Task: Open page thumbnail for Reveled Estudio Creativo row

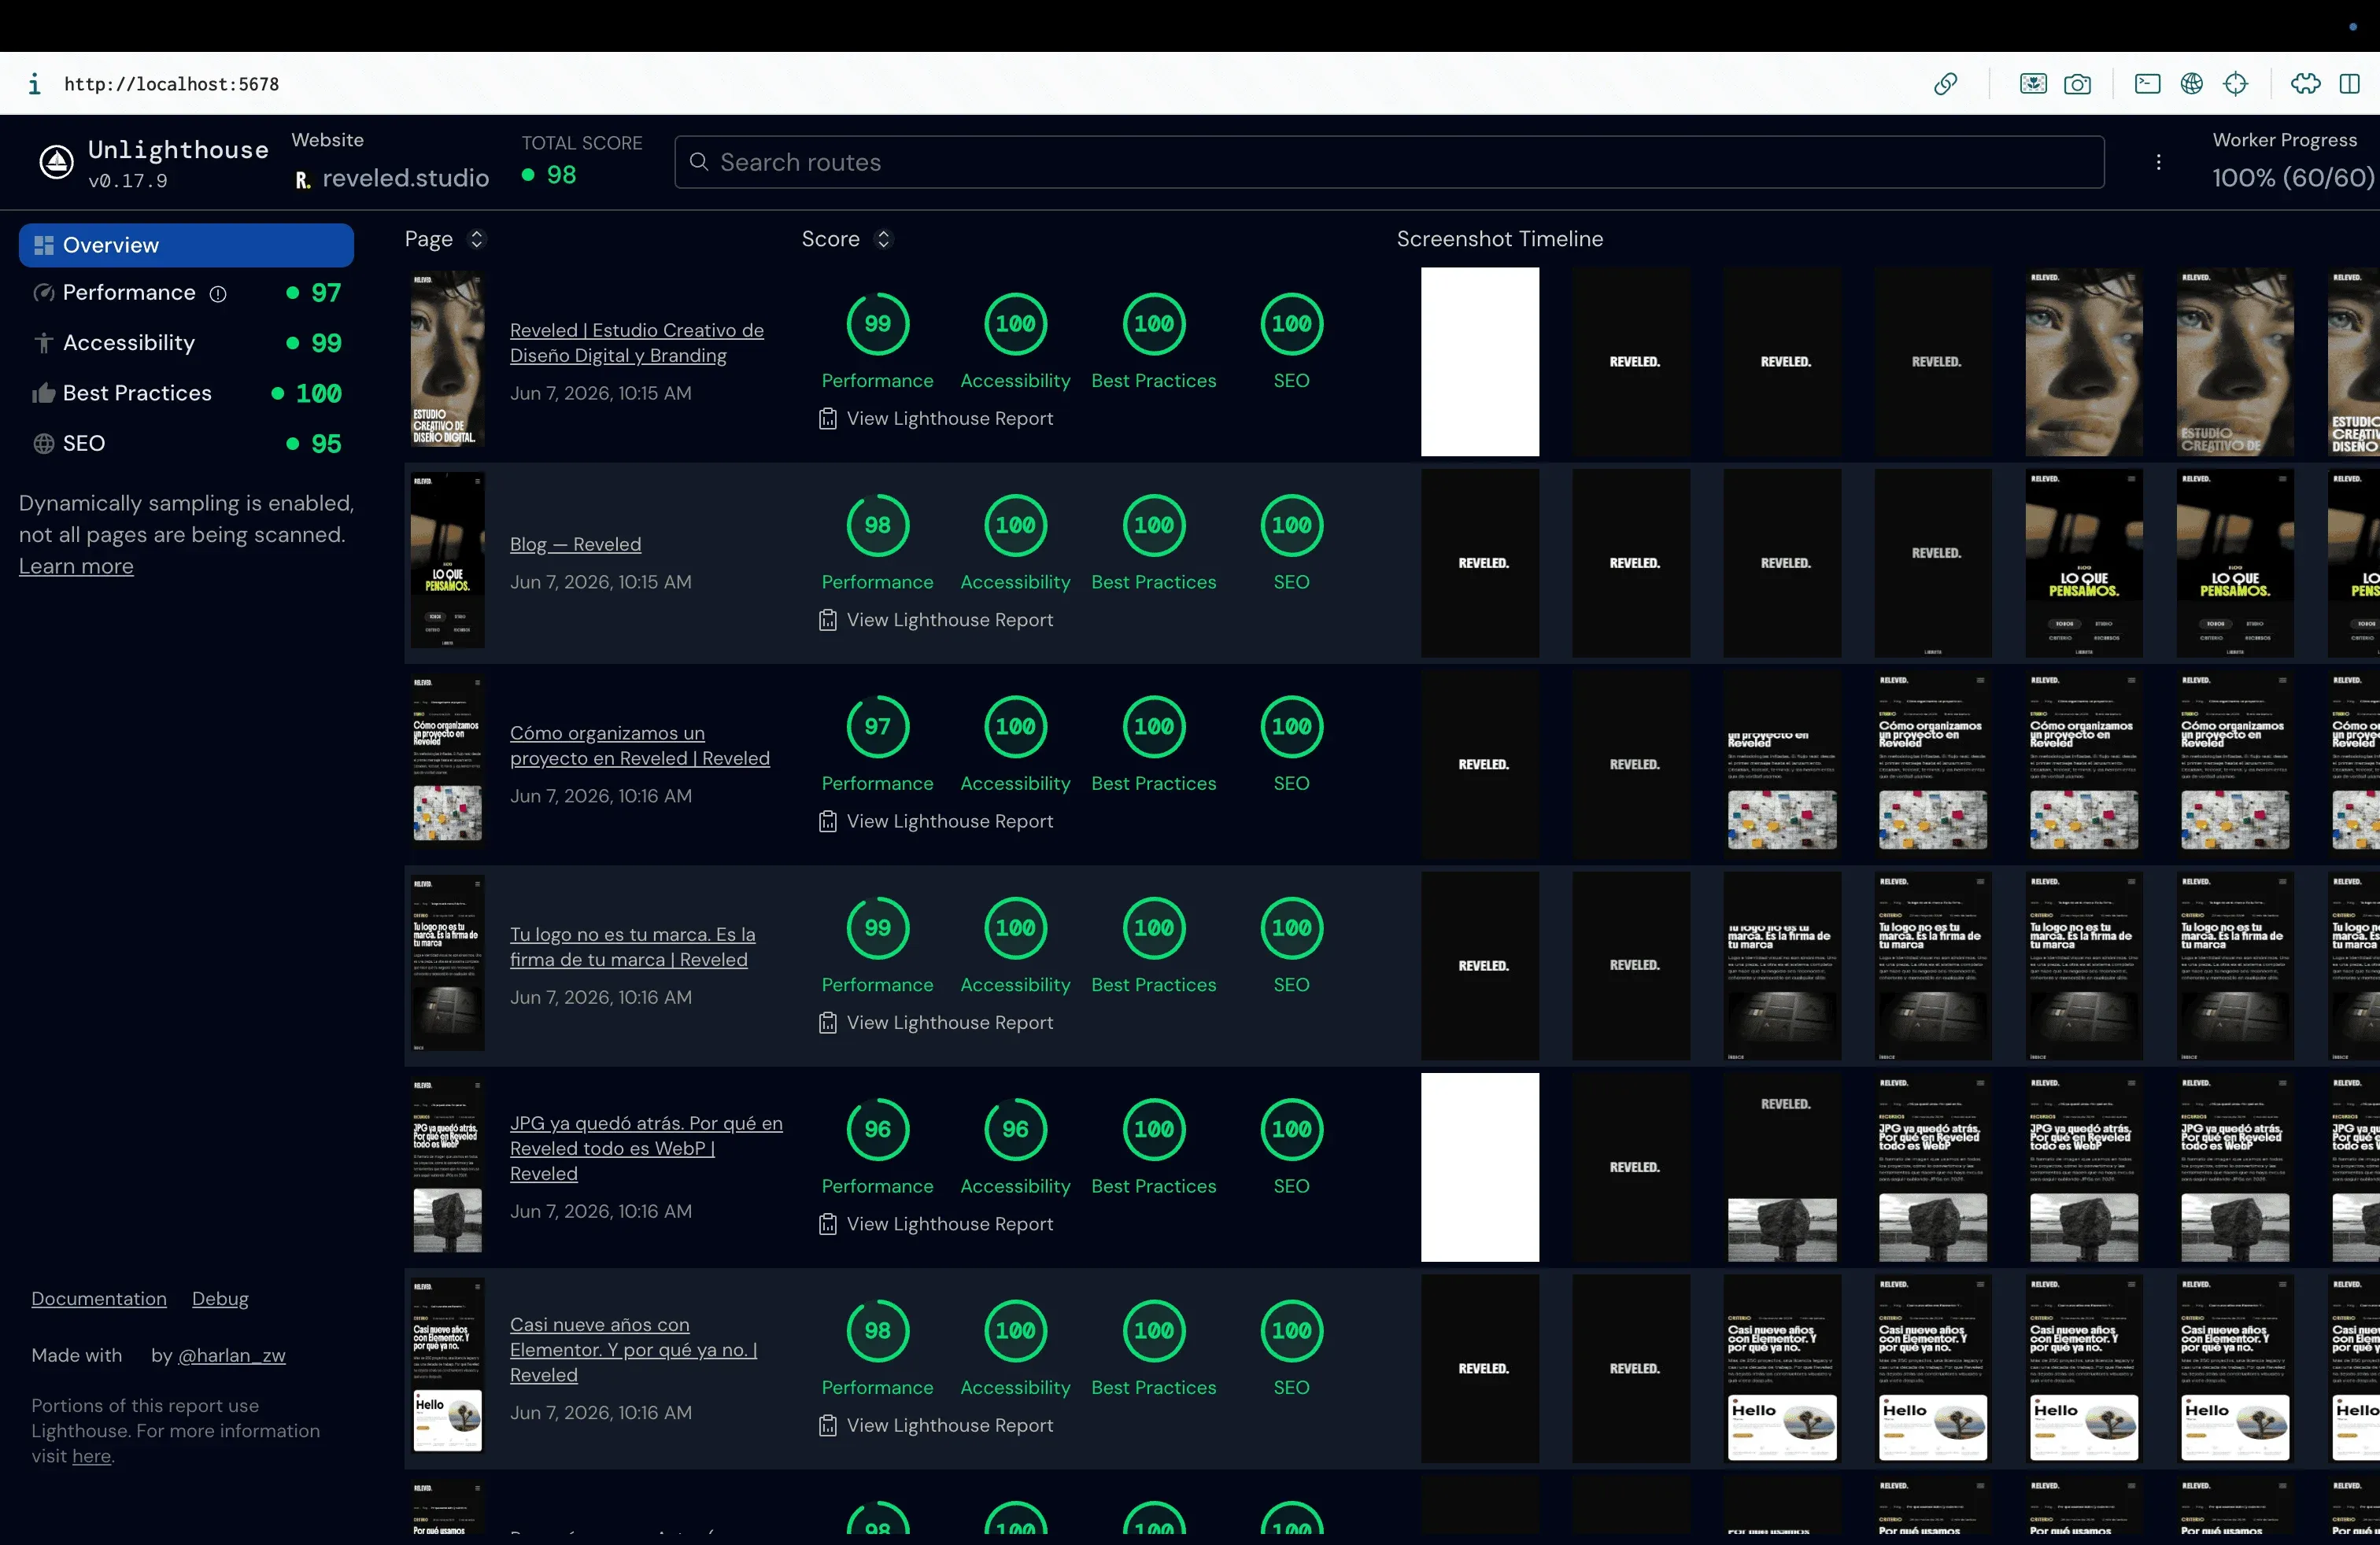Action: point(448,359)
